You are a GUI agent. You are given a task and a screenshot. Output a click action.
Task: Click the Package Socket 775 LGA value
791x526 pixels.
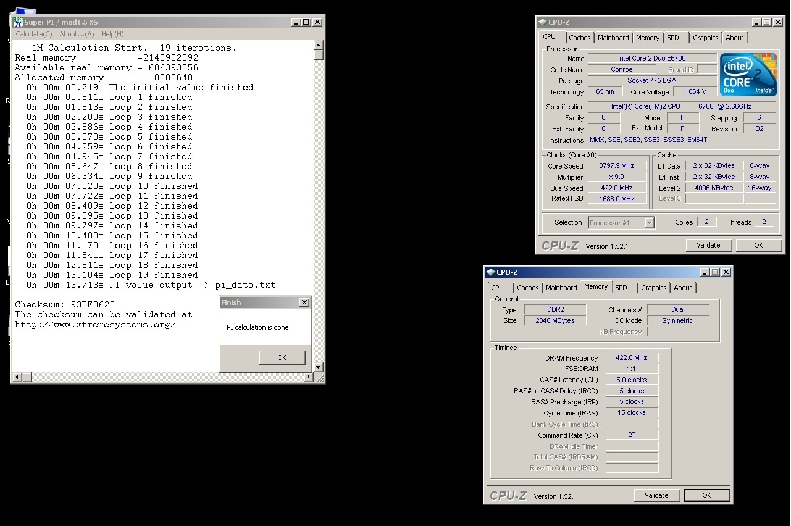click(652, 80)
